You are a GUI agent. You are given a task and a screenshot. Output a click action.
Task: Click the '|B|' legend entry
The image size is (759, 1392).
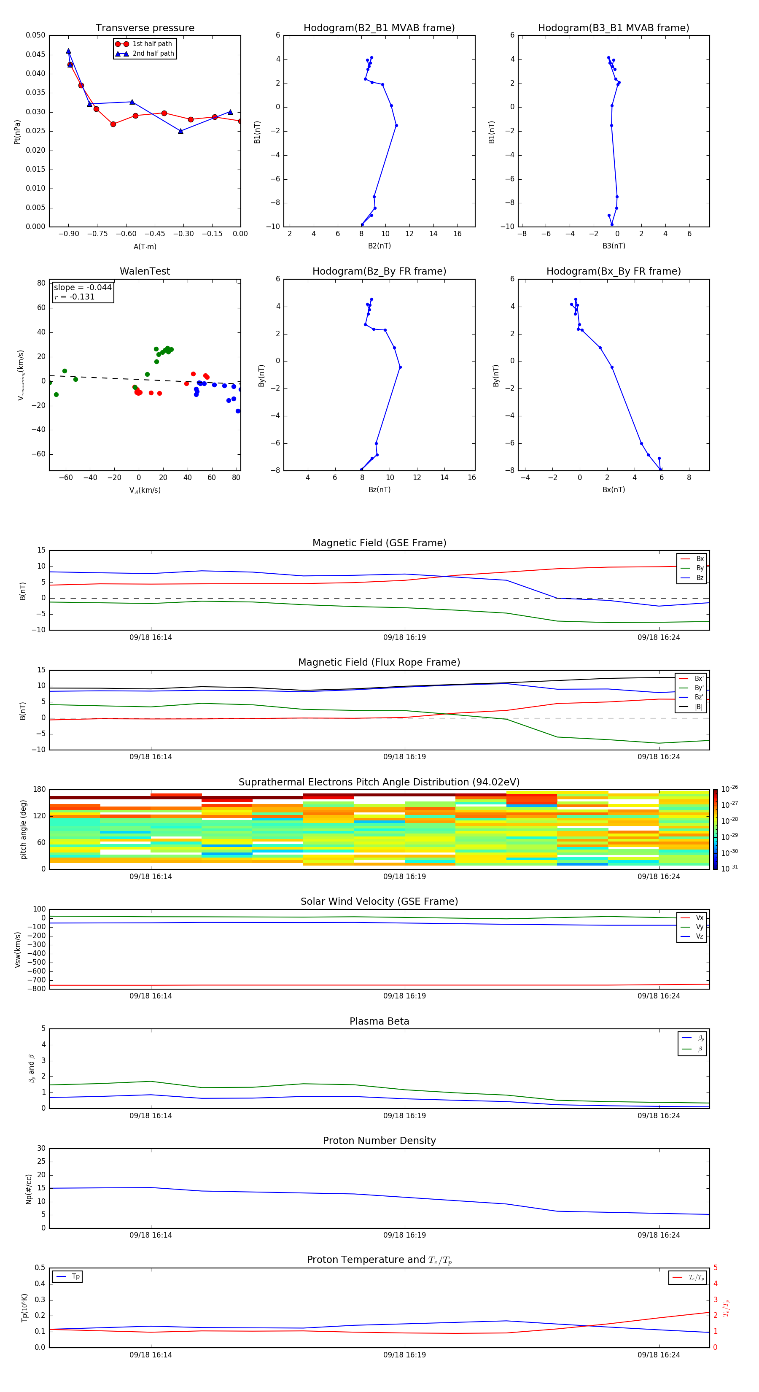pos(691,707)
